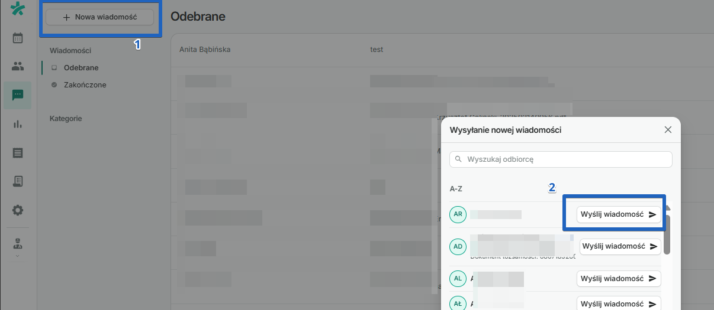Focus the Wyszukaj odbiorcę search field

(561, 159)
